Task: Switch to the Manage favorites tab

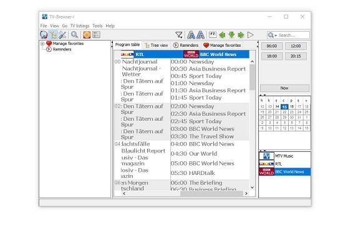Action: coord(222,45)
